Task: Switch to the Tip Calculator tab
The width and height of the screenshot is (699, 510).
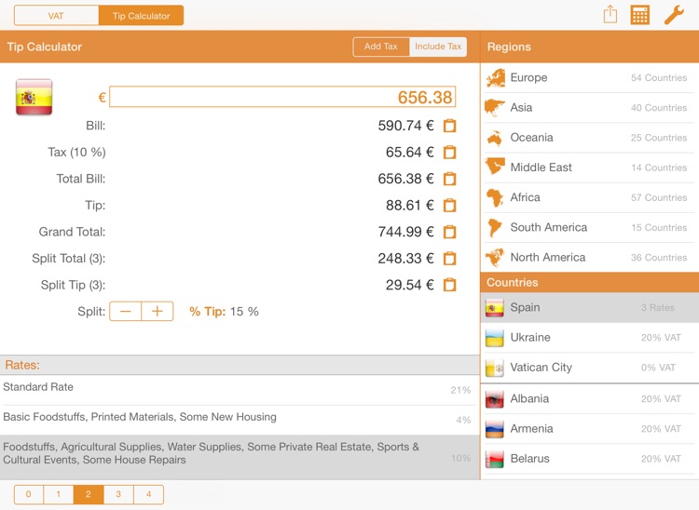Action: click(x=141, y=16)
